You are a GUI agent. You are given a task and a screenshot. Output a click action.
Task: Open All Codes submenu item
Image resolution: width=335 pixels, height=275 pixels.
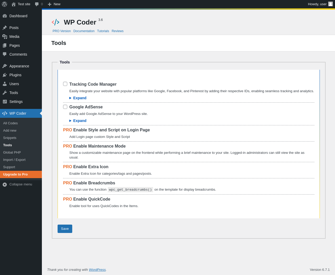pos(10,123)
